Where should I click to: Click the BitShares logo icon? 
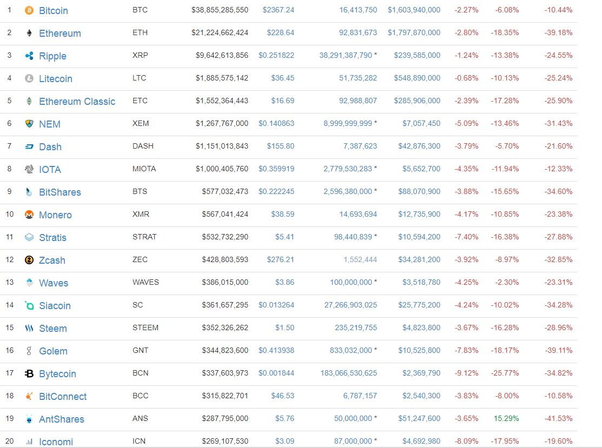click(29, 192)
